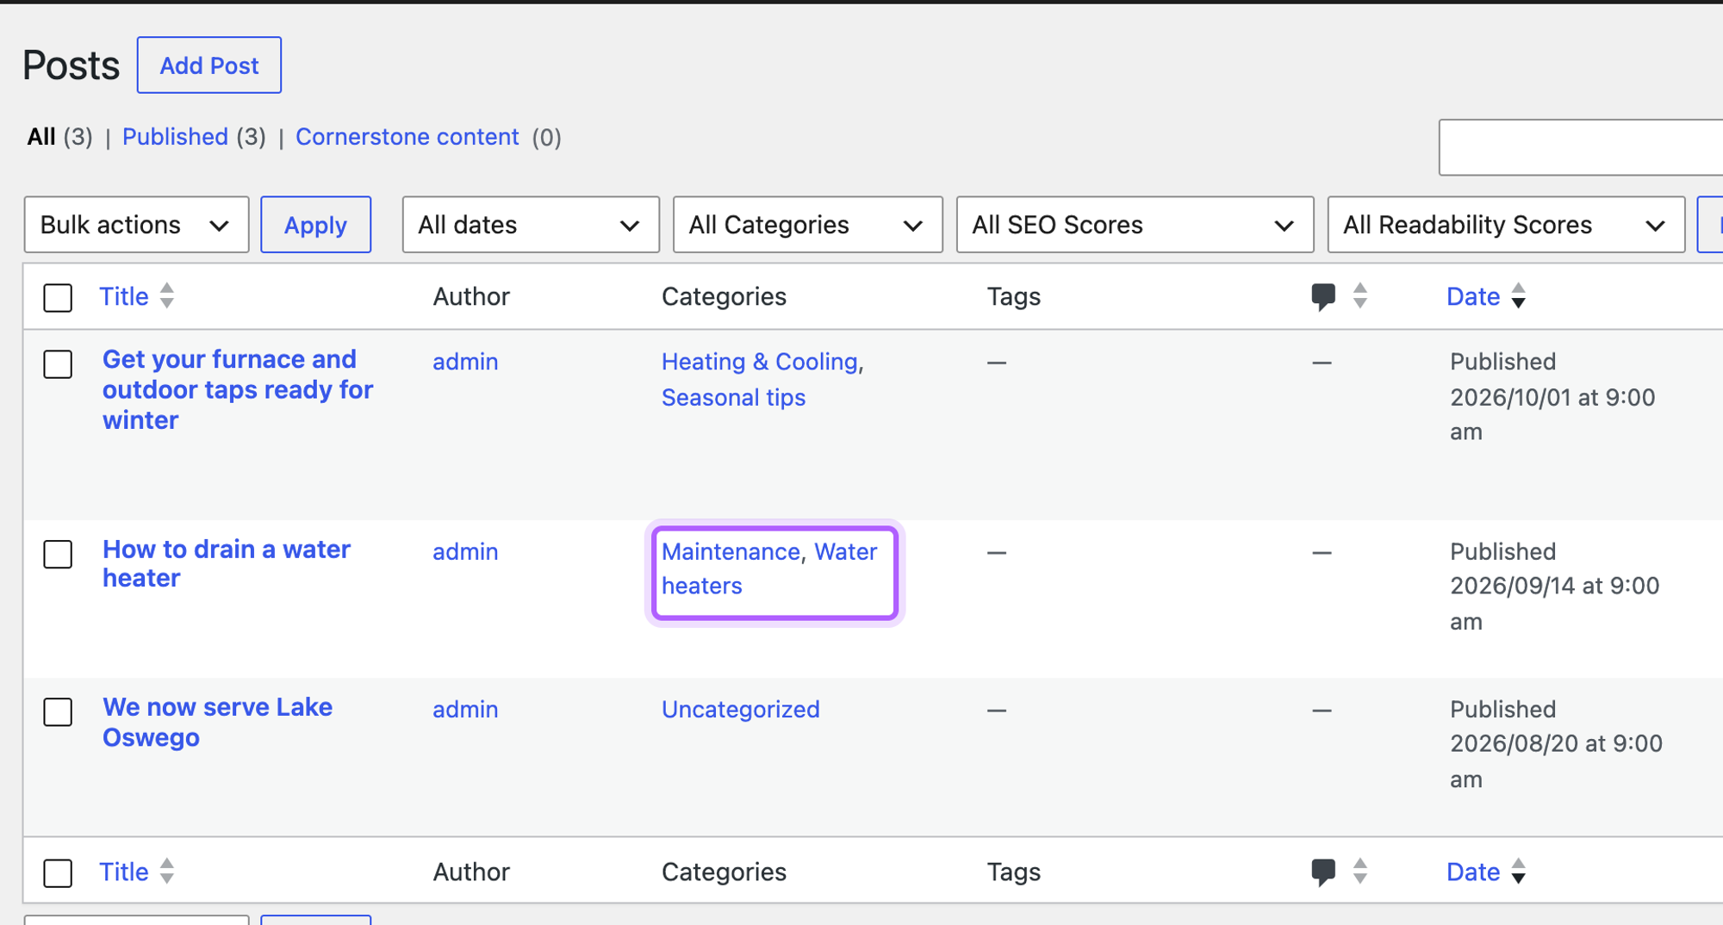This screenshot has width=1723, height=925.
Task: Expand the All SEO Scores dropdown
Action: (x=1135, y=225)
